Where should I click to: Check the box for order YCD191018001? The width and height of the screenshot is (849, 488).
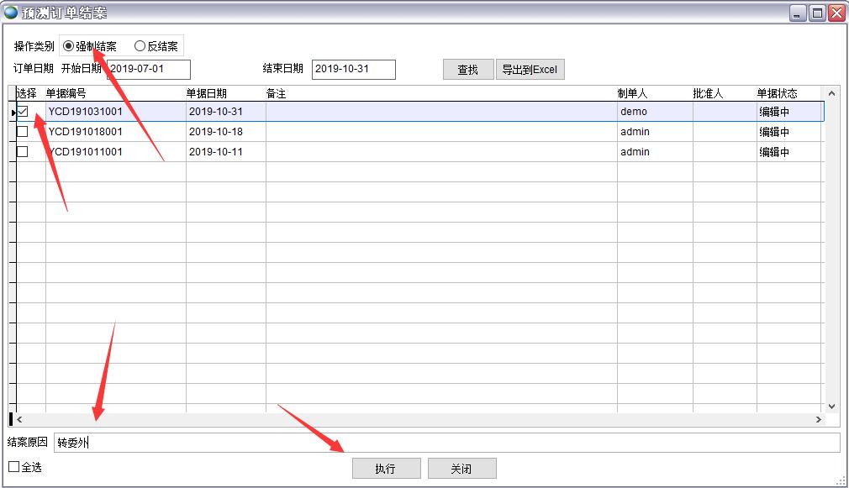23,132
